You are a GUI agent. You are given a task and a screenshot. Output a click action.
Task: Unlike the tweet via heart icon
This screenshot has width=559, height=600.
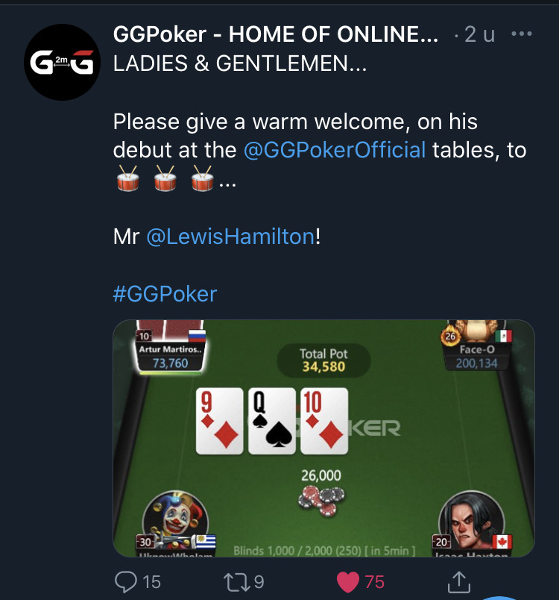coord(348,581)
